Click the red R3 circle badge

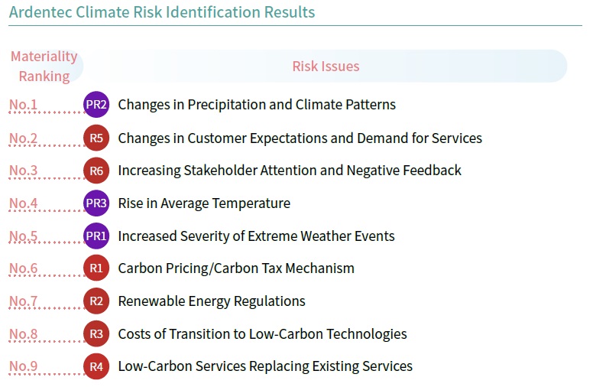[96, 334]
